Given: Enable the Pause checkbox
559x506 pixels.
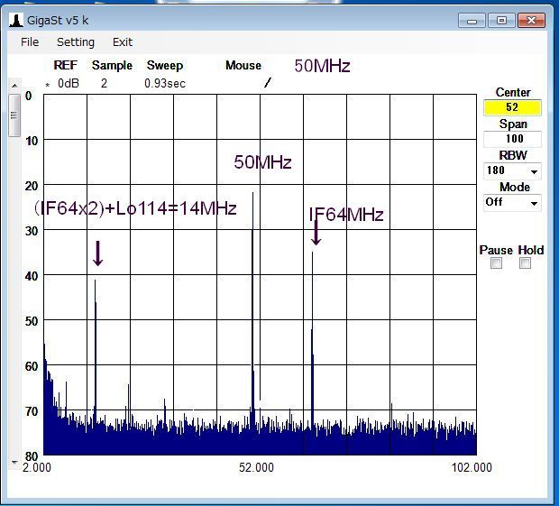Looking at the screenshot, I should (496, 263).
